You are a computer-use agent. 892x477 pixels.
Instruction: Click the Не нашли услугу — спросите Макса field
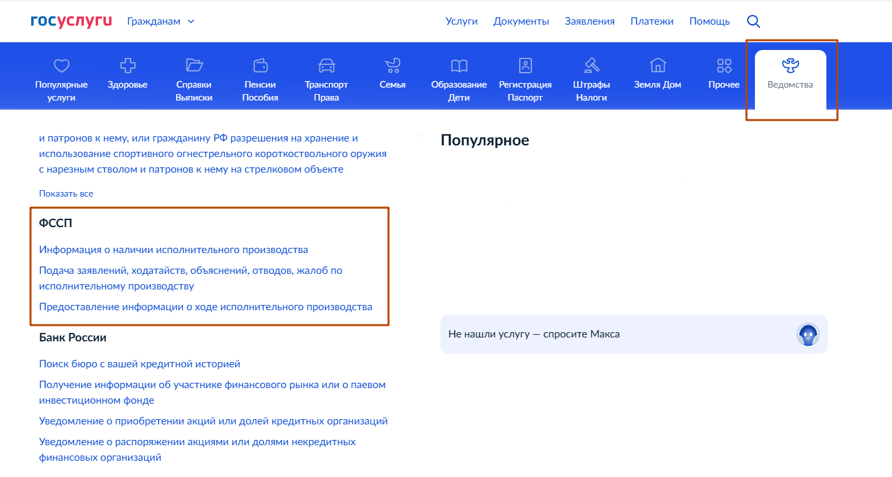click(x=634, y=334)
